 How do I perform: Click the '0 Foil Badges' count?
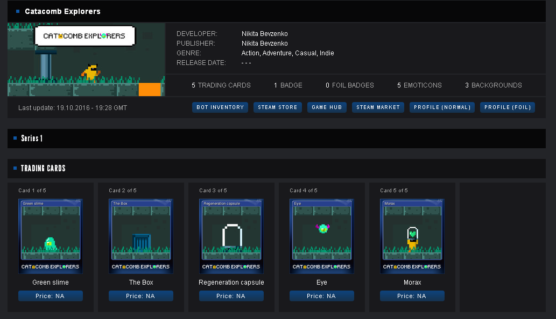[350, 85]
